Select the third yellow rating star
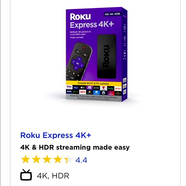The width and height of the screenshot is (186, 186). pos(47,159)
